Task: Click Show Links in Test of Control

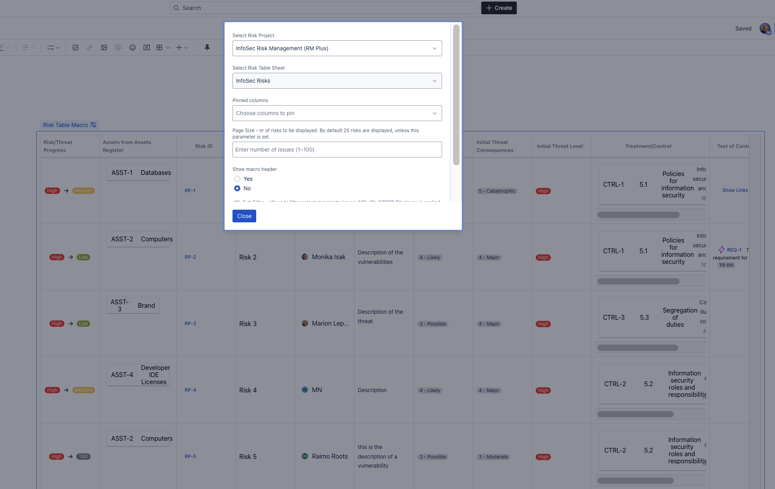Action: (x=735, y=190)
